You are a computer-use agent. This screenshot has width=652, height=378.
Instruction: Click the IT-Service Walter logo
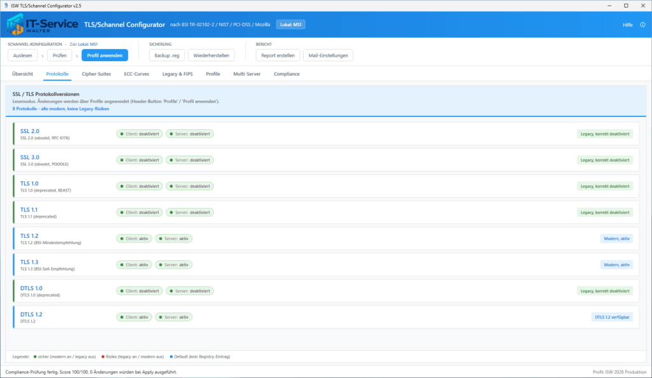(x=42, y=25)
